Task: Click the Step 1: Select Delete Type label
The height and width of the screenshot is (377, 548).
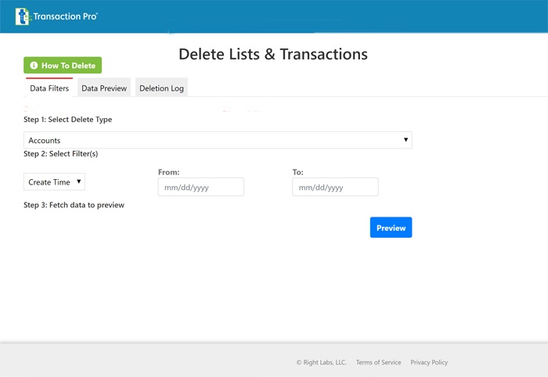Action: [x=67, y=120]
